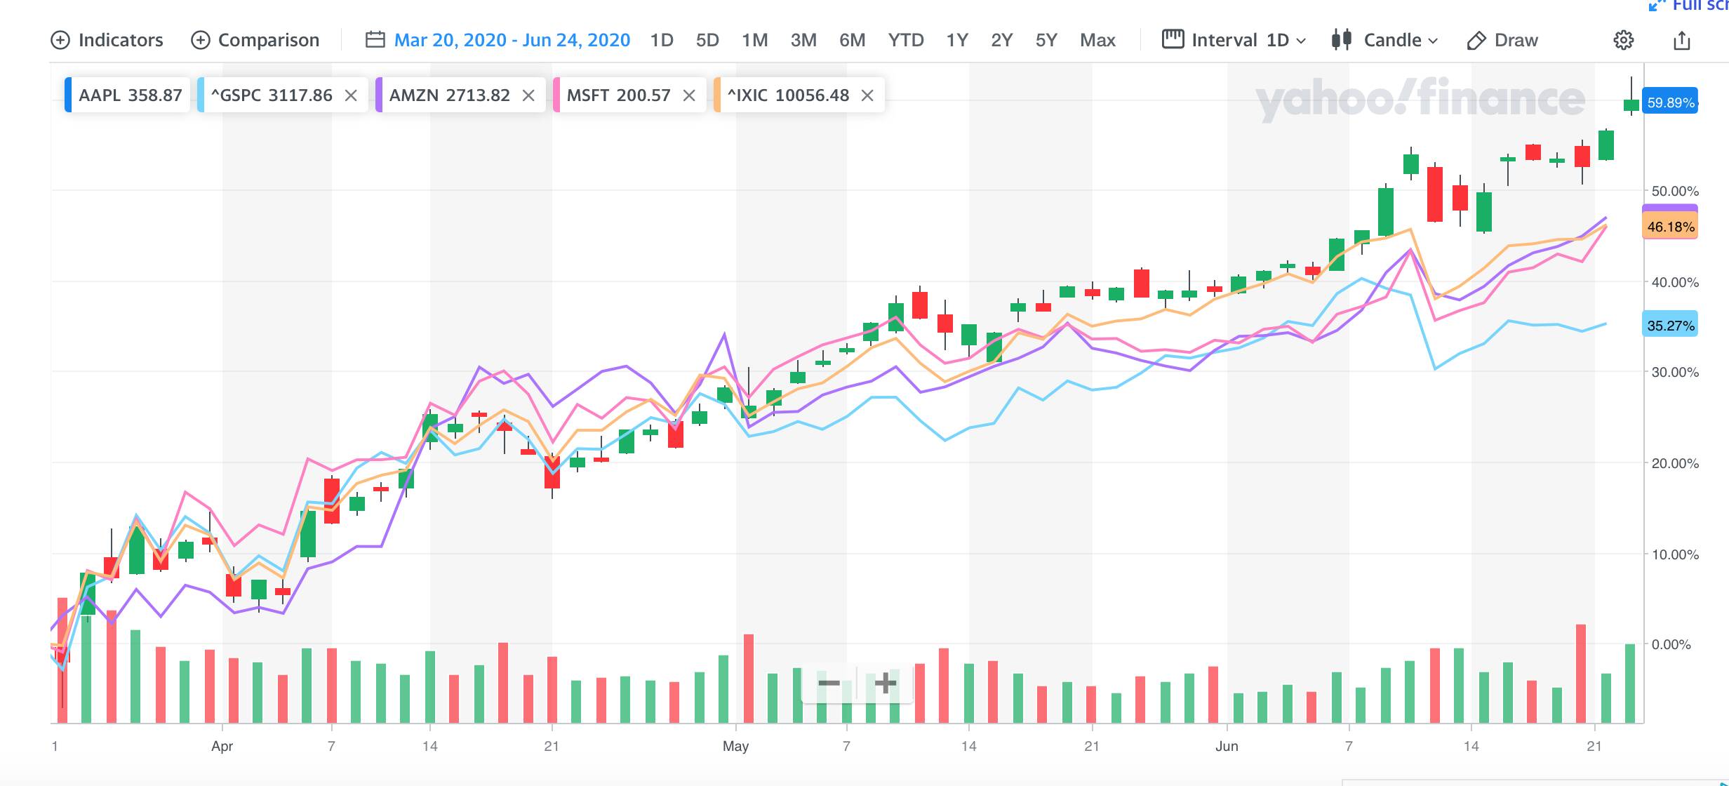Click the Indicators plus icon

tap(60, 40)
